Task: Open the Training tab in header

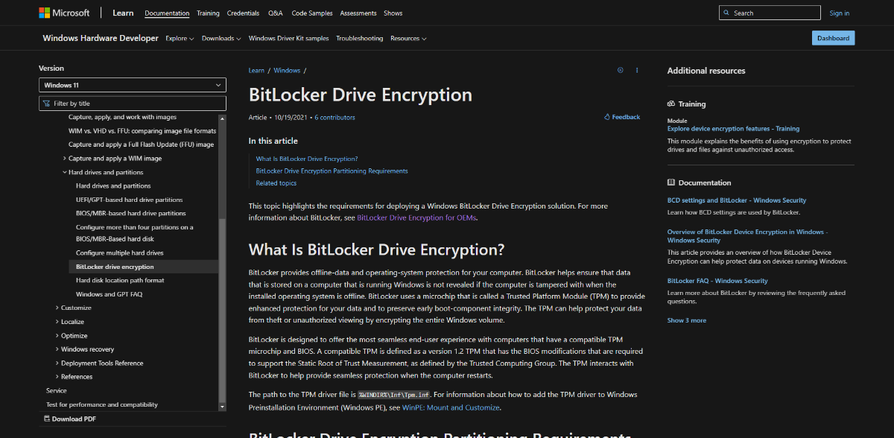Action: 208,13
